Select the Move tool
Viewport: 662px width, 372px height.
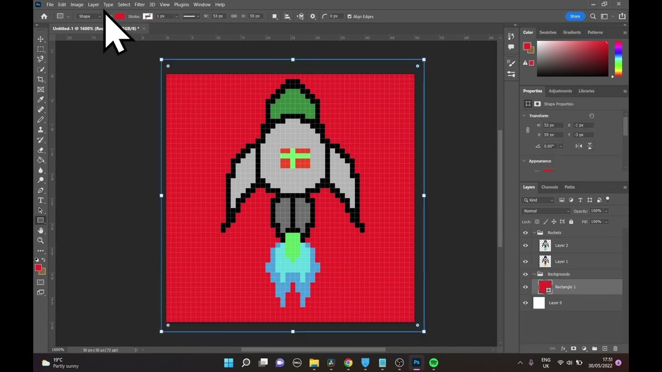click(x=40, y=39)
